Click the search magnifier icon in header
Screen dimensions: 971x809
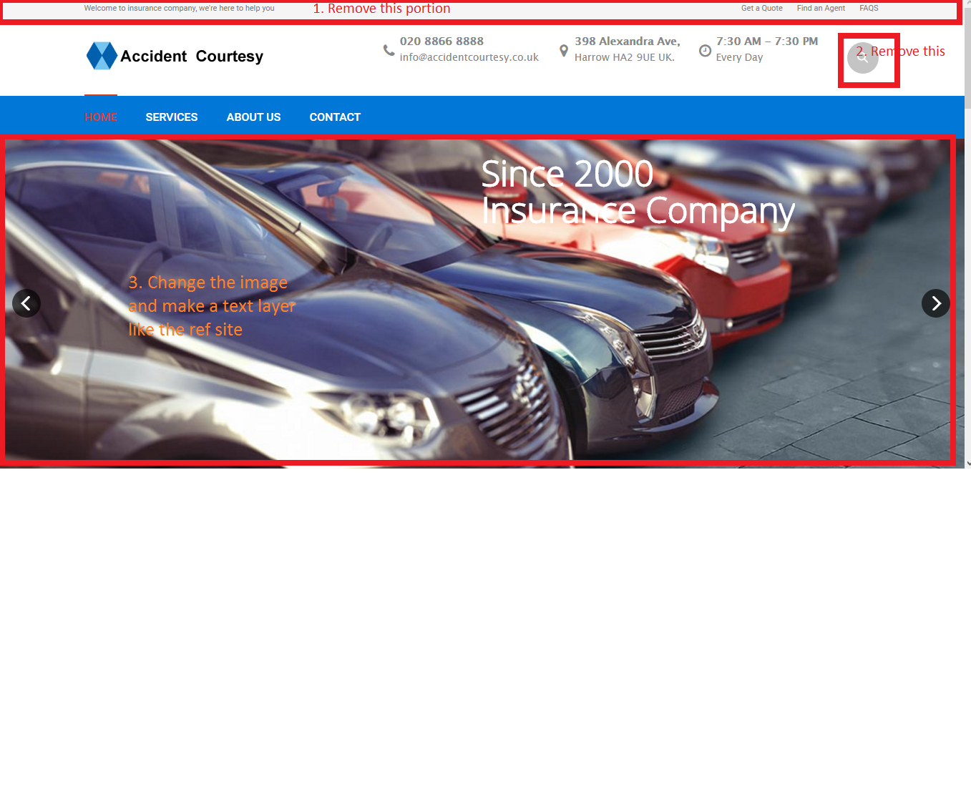pos(862,58)
